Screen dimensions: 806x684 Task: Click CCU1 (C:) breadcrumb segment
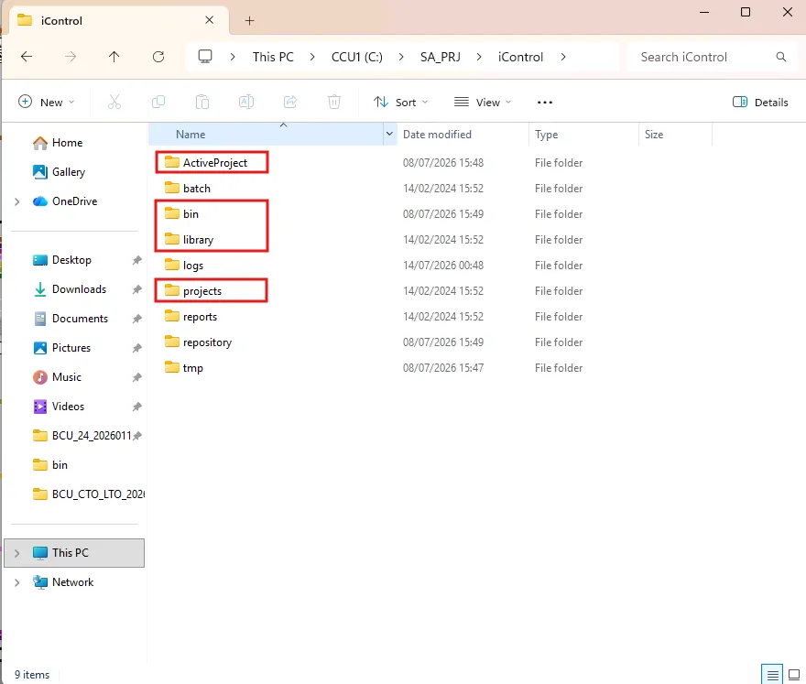[356, 57]
